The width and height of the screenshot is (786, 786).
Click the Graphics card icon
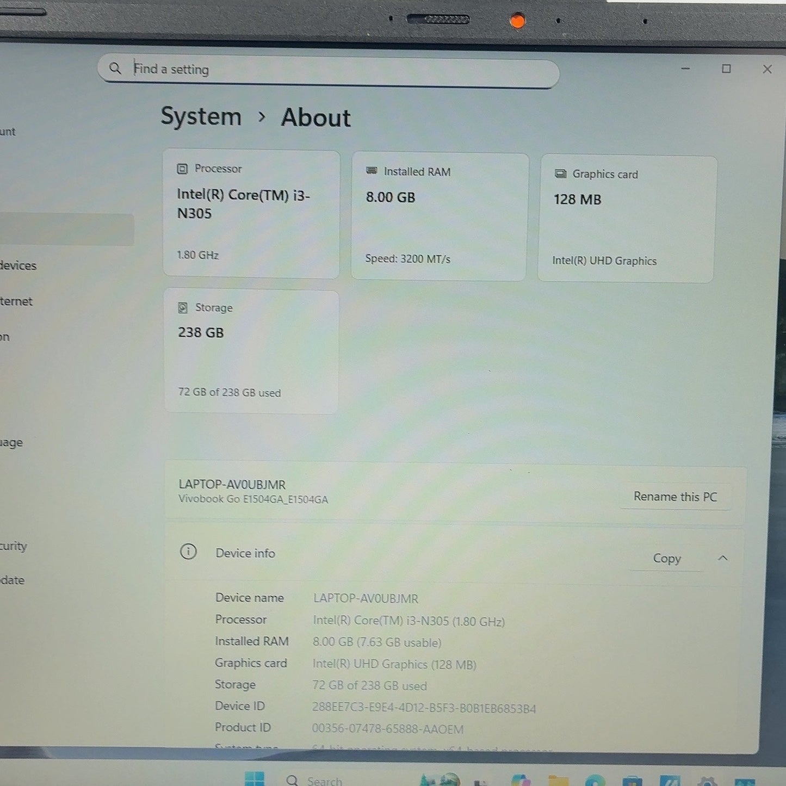560,174
